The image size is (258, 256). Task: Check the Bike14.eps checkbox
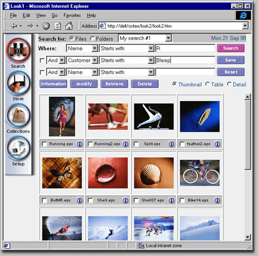(x=182, y=200)
